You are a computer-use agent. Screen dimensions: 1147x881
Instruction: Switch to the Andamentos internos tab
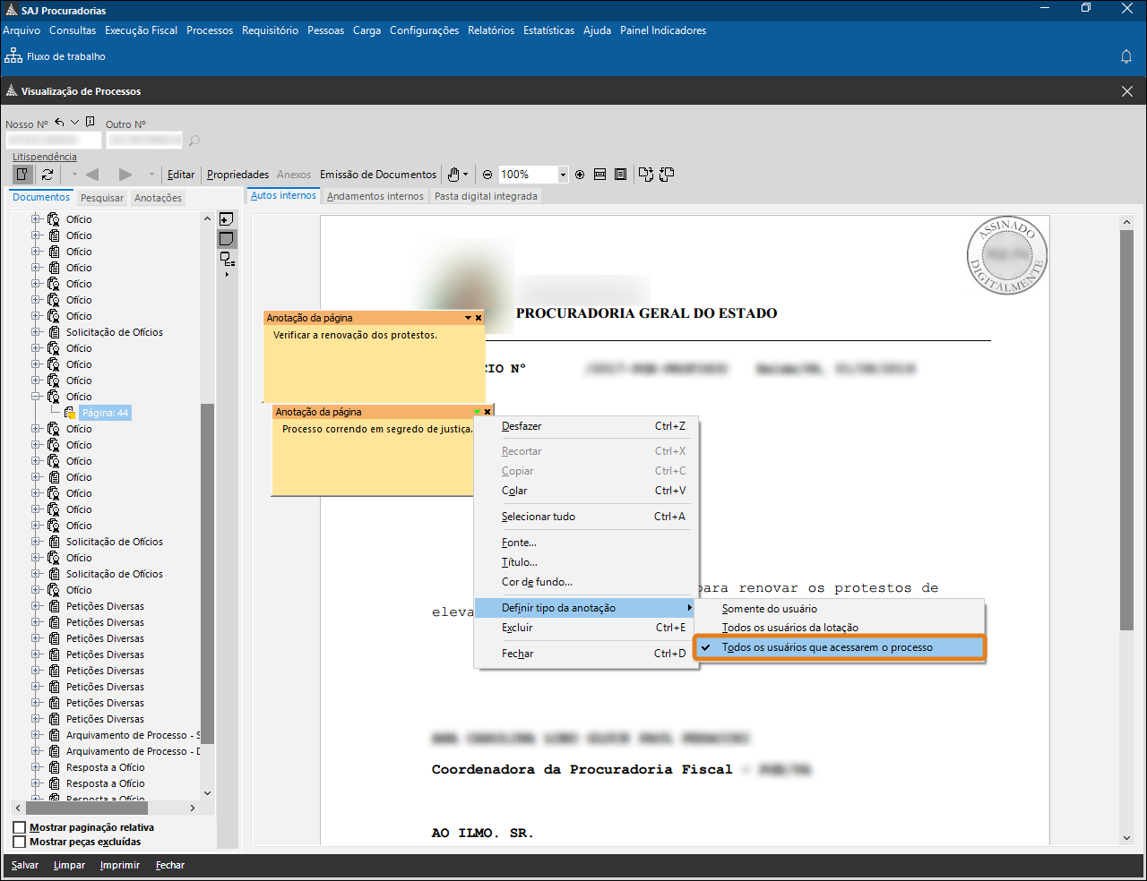pyautogui.click(x=375, y=196)
